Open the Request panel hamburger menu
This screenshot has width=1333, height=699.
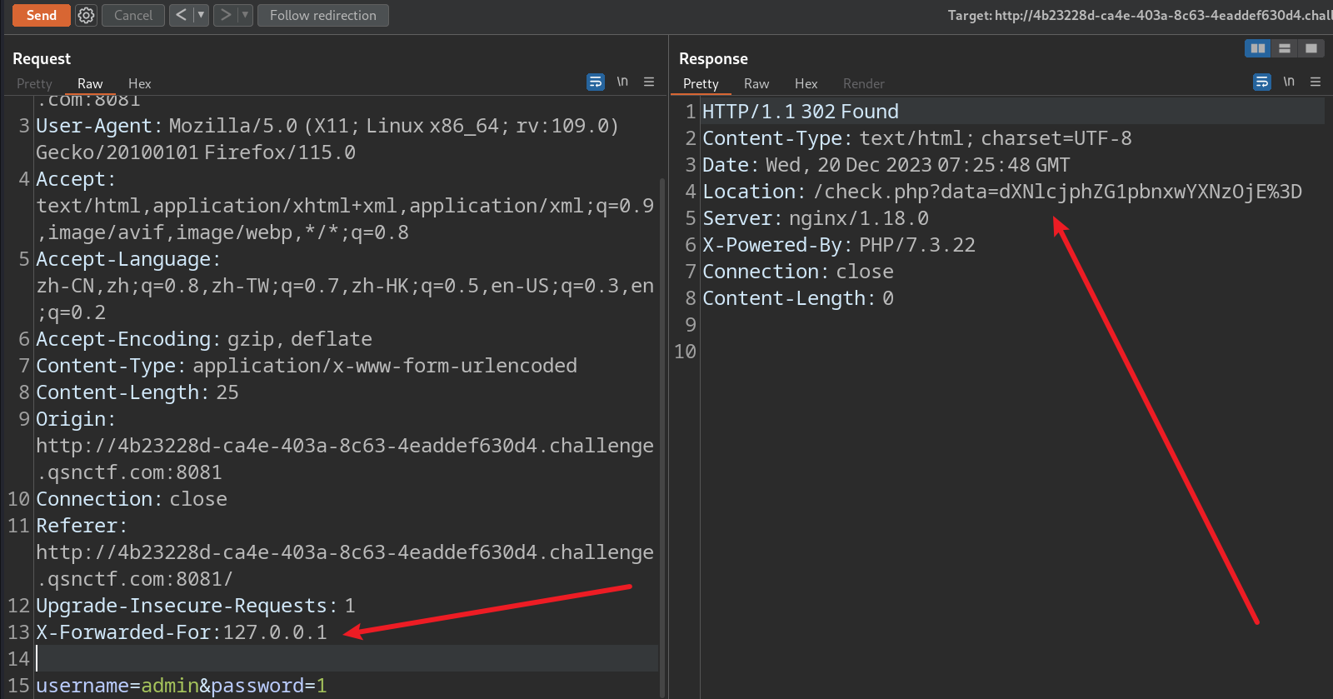click(x=649, y=82)
